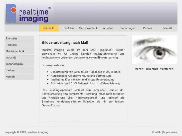Click the Kontakt link in the footer

tap(156, 132)
